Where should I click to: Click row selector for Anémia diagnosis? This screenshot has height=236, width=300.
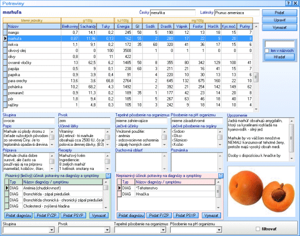point(7,188)
